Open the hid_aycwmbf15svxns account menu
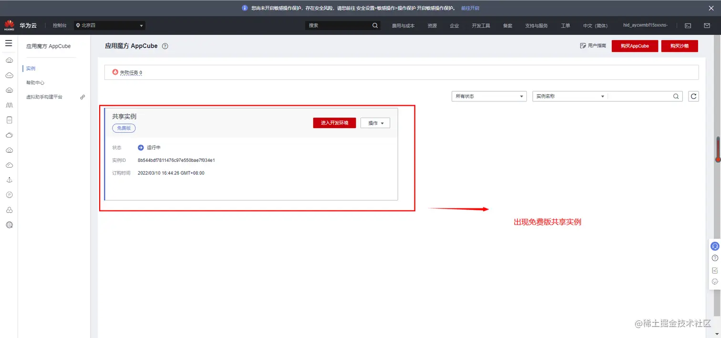This screenshot has height=338, width=721. click(645, 25)
